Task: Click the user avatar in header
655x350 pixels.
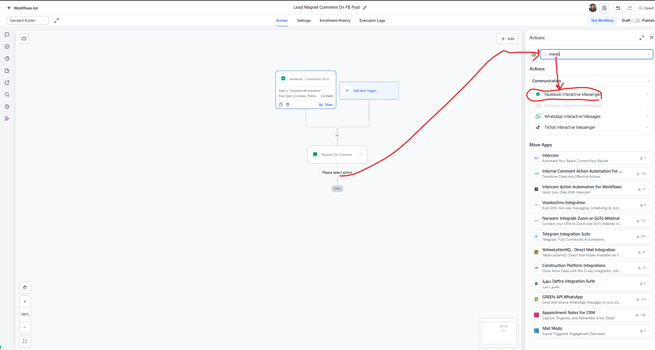Action: [592, 8]
